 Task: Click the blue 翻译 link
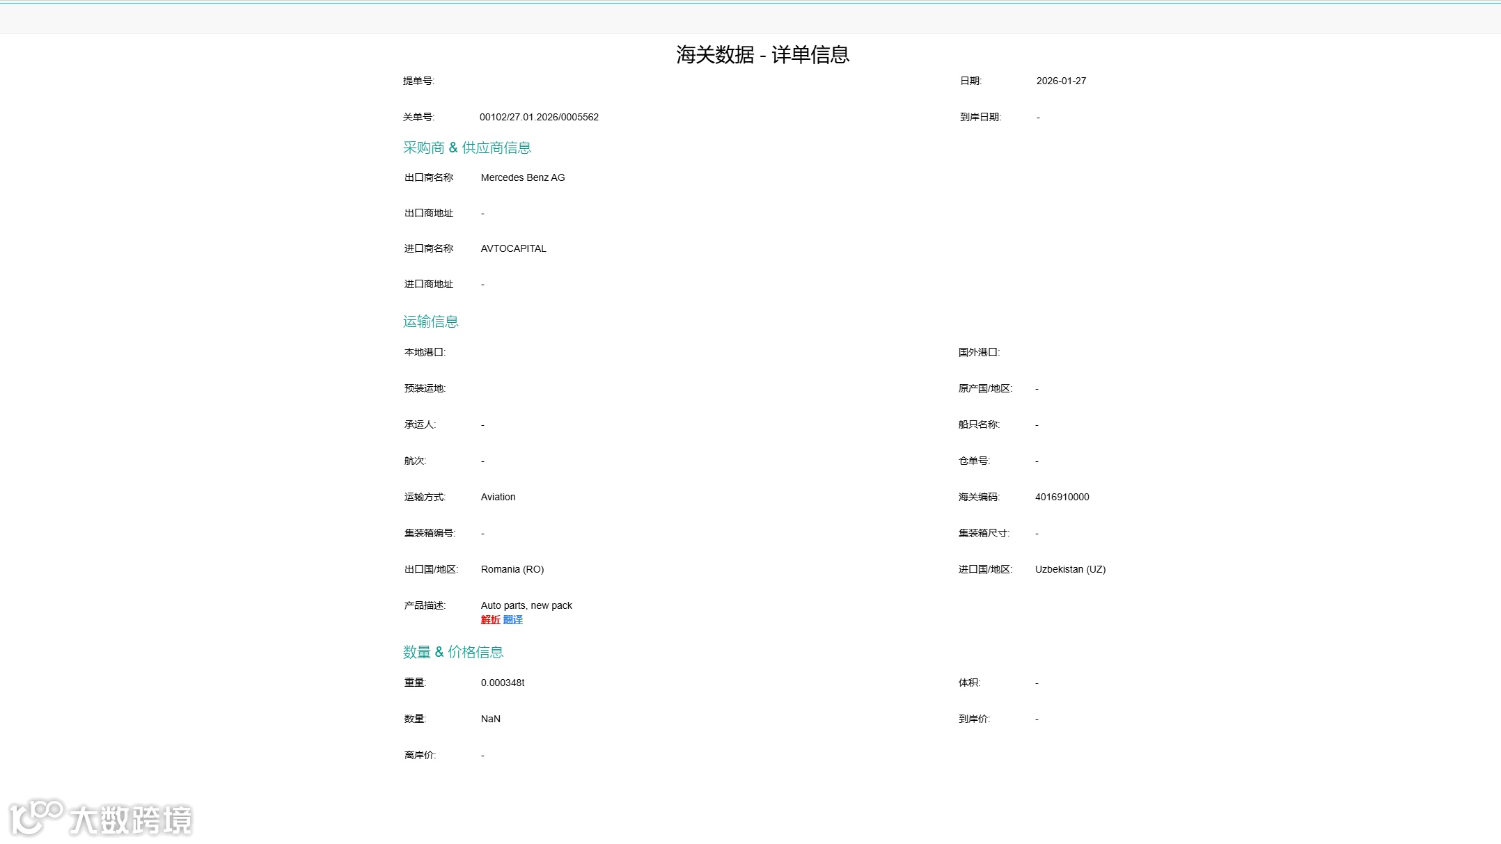(512, 619)
